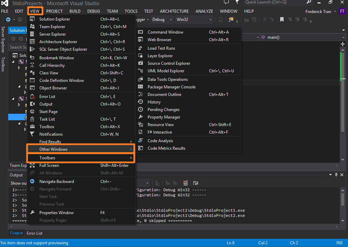Click the Start Page menu icon
This screenshot has height=247, width=348.
[32, 112]
